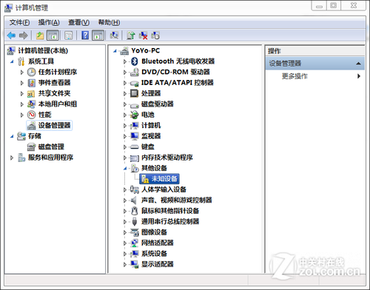Select the 未知设备 warning icon

pos(145,179)
